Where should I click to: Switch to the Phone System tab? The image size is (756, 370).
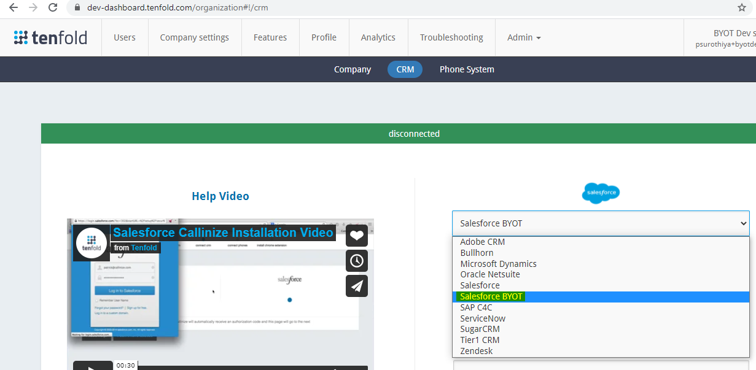467,69
